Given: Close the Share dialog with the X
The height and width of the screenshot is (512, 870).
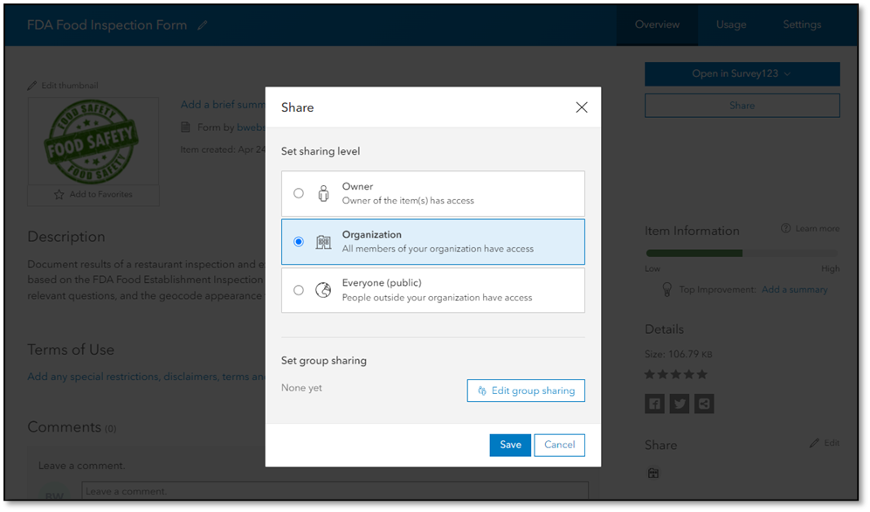Looking at the screenshot, I should point(582,107).
